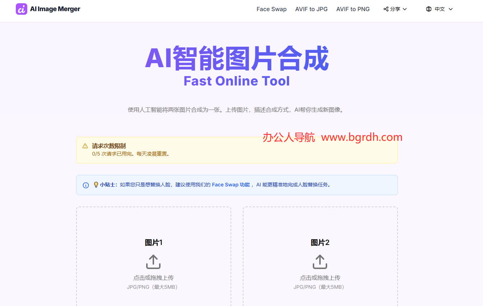Click the warning triangle in the 请求次数限制 banner

[x=85, y=145]
